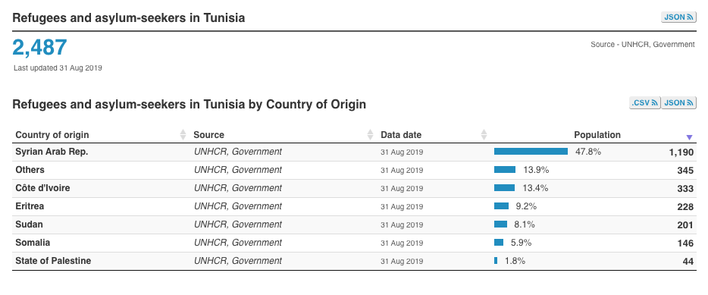Click the Eritrea country name
The height and width of the screenshot is (295, 708).
click(x=30, y=206)
